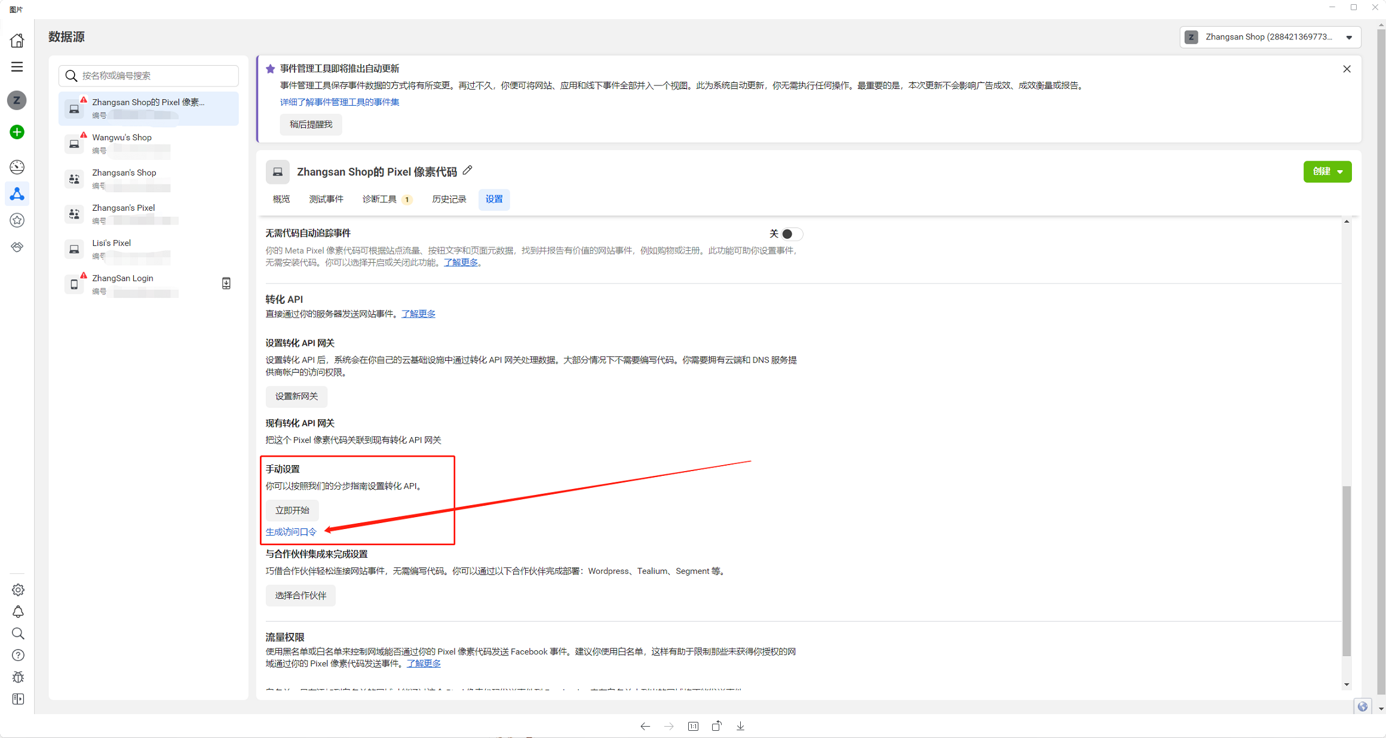Click the next image arrow in the viewer toolbar
Viewport: 1386px width, 738px height.
pyautogui.click(x=669, y=726)
